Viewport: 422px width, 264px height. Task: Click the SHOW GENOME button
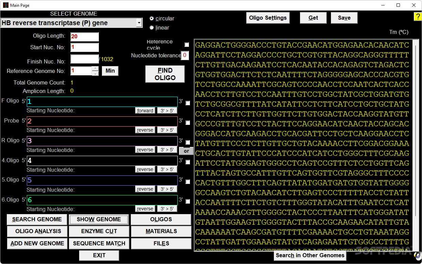99,220
